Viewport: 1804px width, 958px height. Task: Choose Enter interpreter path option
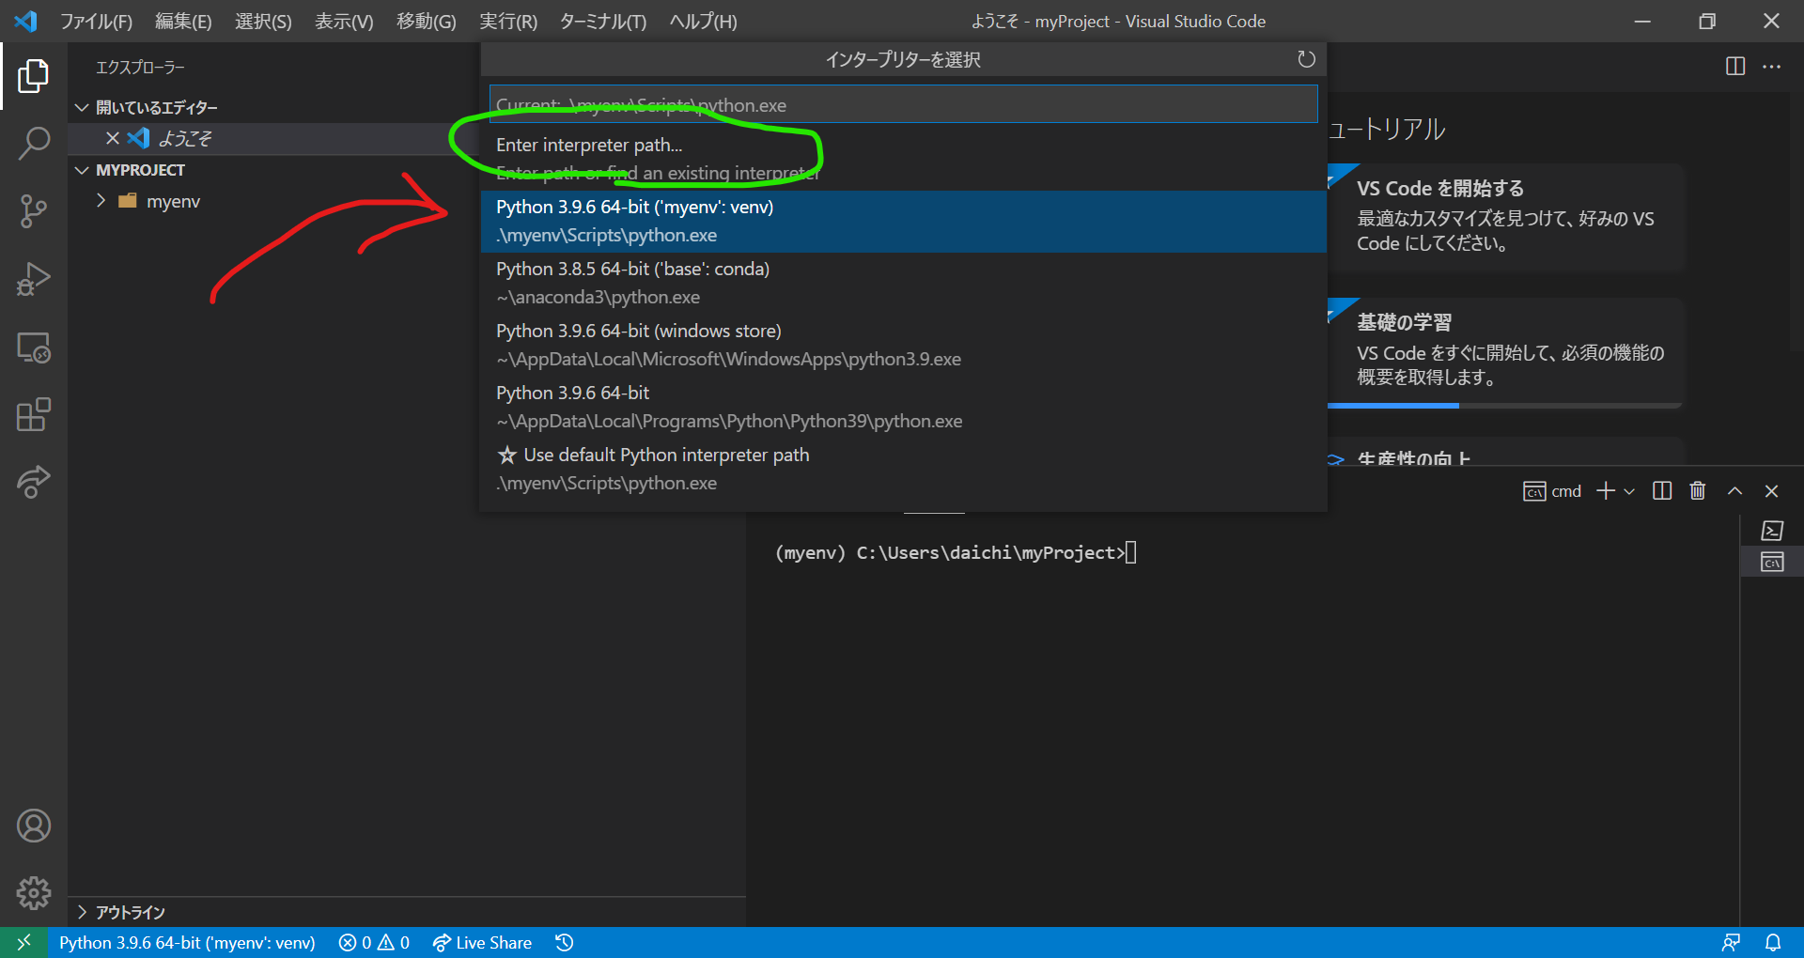tap(903, 159)
